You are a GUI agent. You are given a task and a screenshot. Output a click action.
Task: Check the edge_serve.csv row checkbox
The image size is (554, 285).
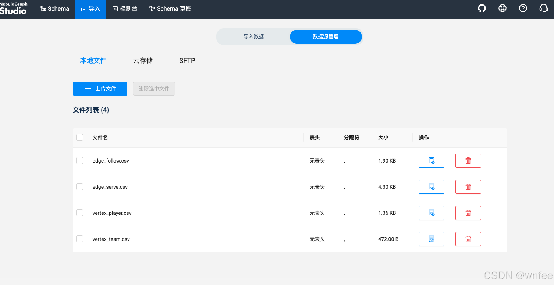pyautogui.click(x=79, y=186)
